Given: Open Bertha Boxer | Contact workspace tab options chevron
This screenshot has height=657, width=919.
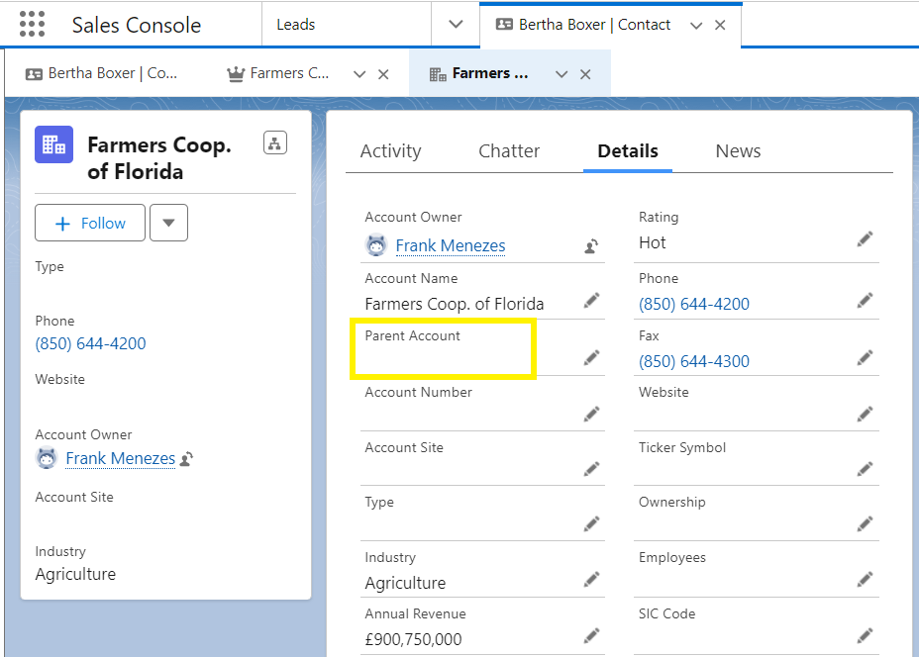Looking at the screenshot, I should [696, 25].
